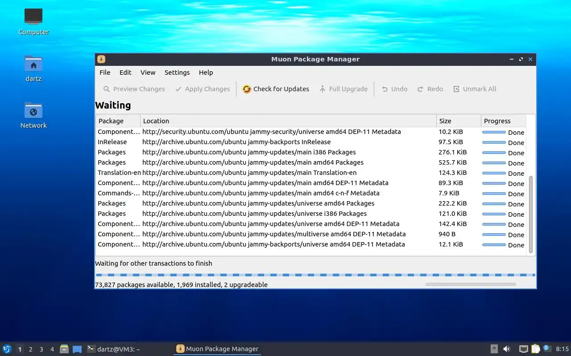The image size is (571, 356).
Task: Click the progress bar in the 940 B row
Action: pyautogui.click(x=494, y=235)
